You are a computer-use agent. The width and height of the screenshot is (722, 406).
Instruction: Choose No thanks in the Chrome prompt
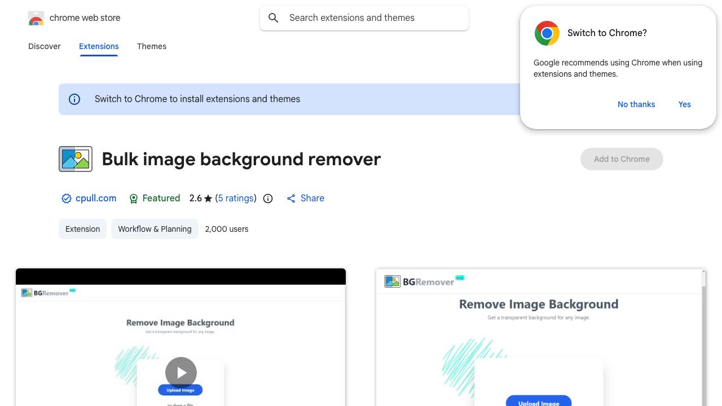(636, 104)
